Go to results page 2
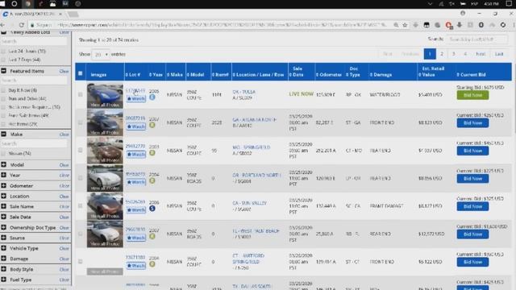Image resolution: width=516 pixels, height=290 pixels. click(442, 54)
